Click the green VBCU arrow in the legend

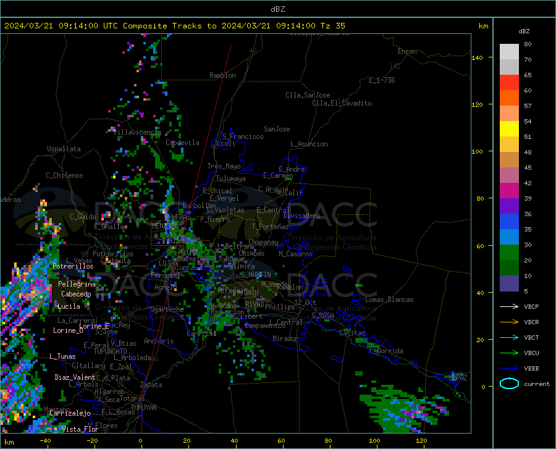[509, 353]
